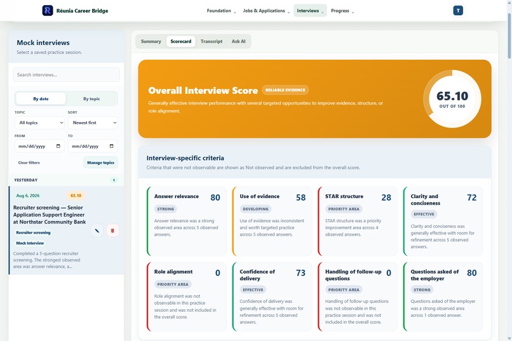Open the Answer relevance criterion card

(x=187, y=221)
